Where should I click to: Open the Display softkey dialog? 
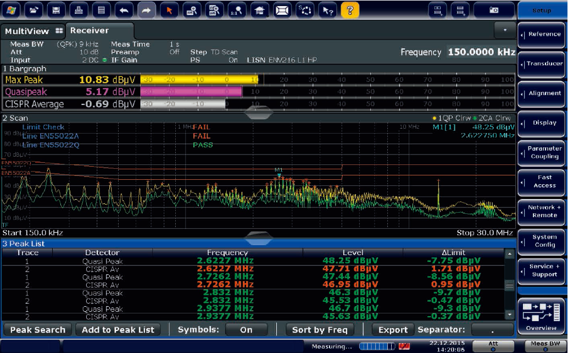[541, 123]
